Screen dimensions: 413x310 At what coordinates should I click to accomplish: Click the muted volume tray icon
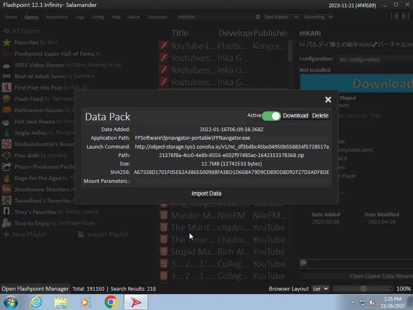[372, 303]
